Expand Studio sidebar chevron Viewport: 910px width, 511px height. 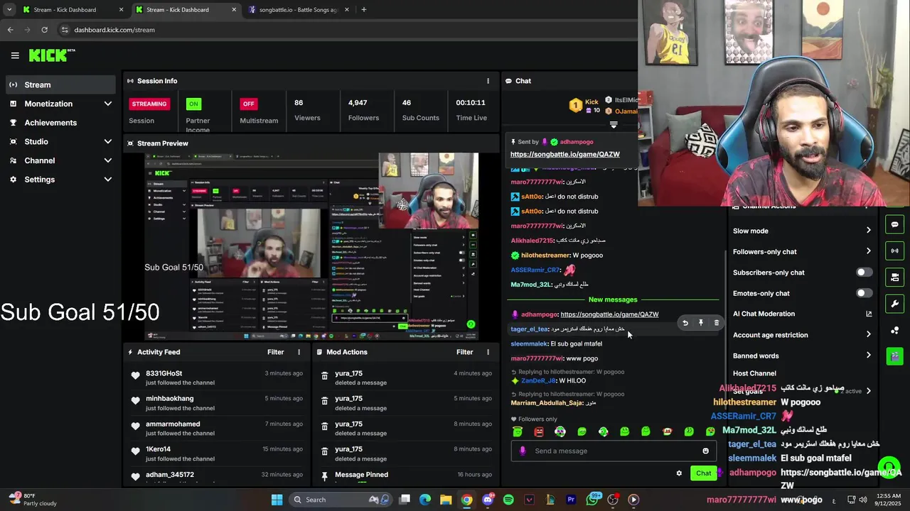click(x=108, y=142)
